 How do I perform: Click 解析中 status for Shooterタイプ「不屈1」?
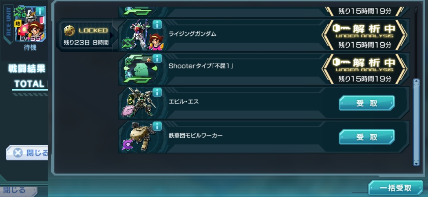pos(364,68)
